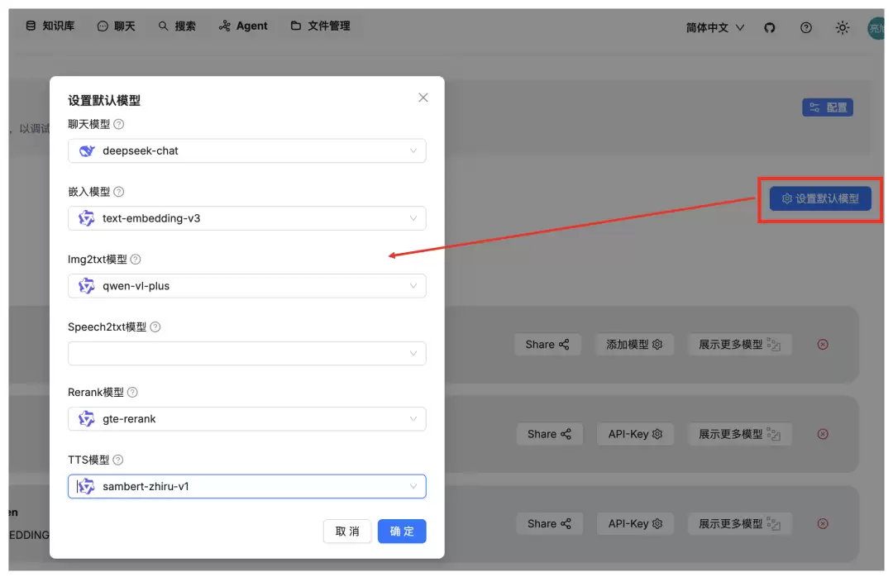Open the 嵌入模型 dropdown showing text-embedding-v3
This screenshot has width=893, height=577.
[246, 218]
